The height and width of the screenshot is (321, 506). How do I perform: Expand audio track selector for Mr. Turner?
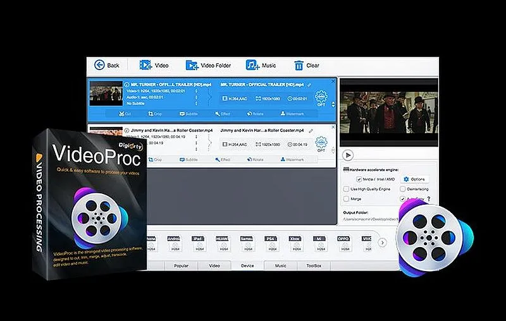pyautogui.click(x=196, y=97)
